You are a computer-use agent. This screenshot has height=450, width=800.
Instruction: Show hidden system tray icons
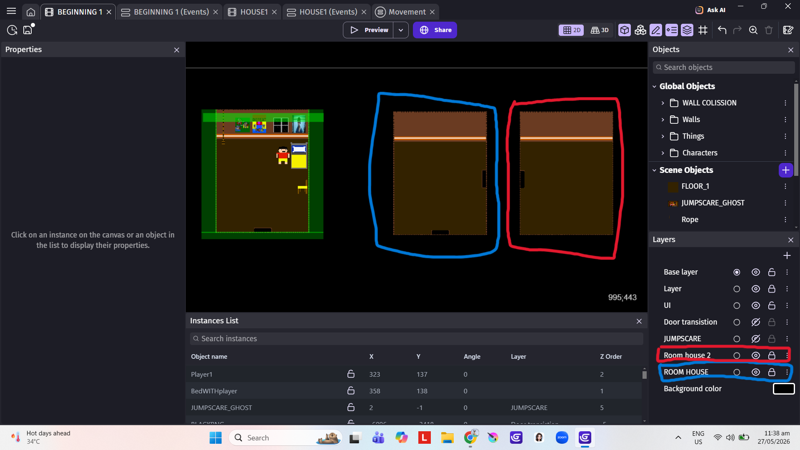coord(678,437)
